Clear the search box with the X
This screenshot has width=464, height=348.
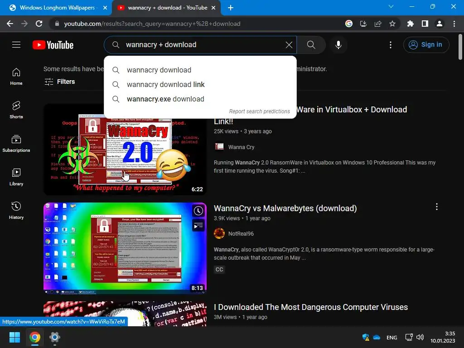289,45
